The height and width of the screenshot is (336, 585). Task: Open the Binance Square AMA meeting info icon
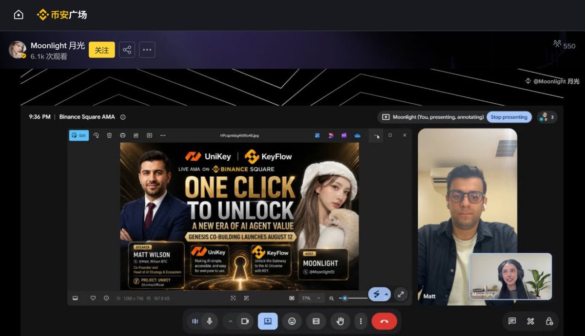(123, 117)
